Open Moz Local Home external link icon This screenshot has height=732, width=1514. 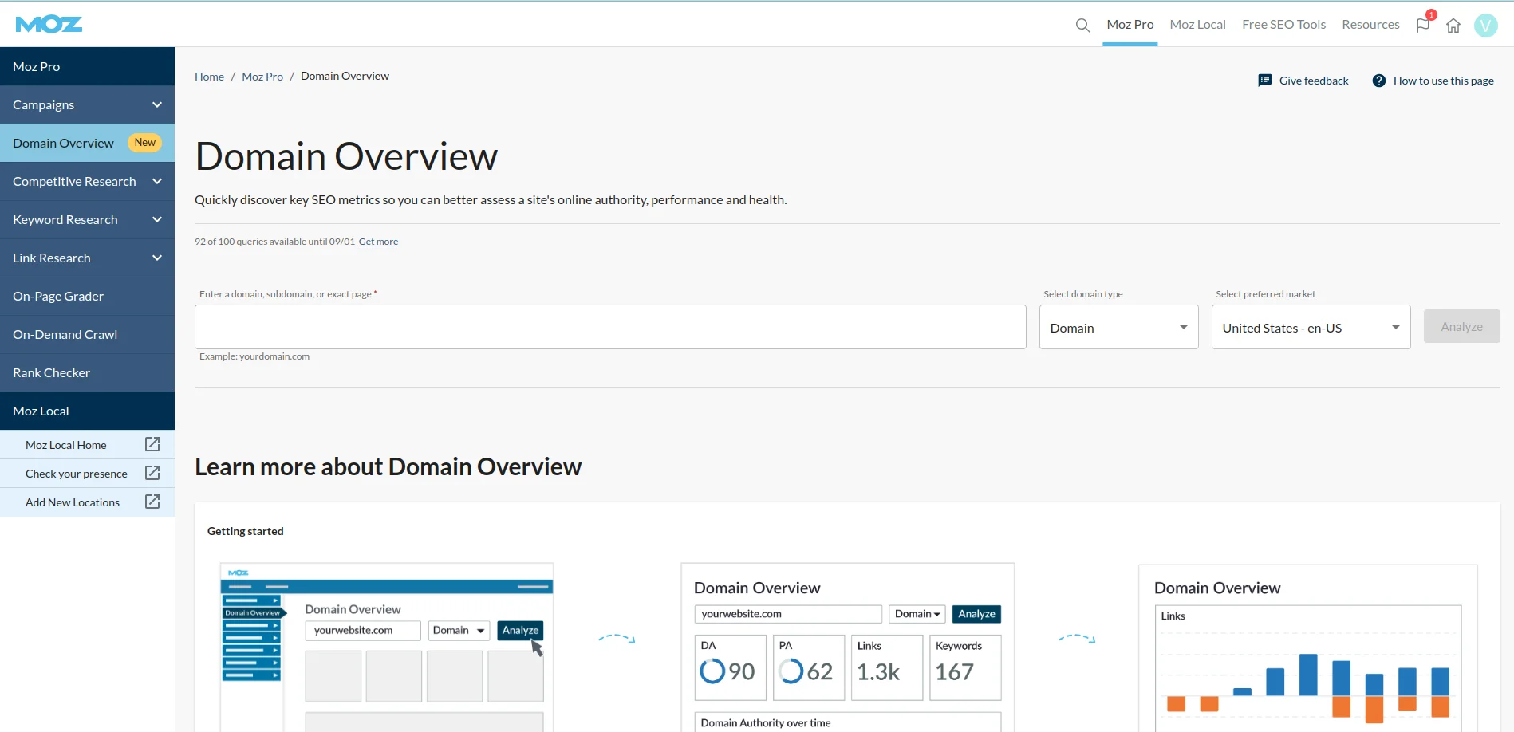point(152,444)
